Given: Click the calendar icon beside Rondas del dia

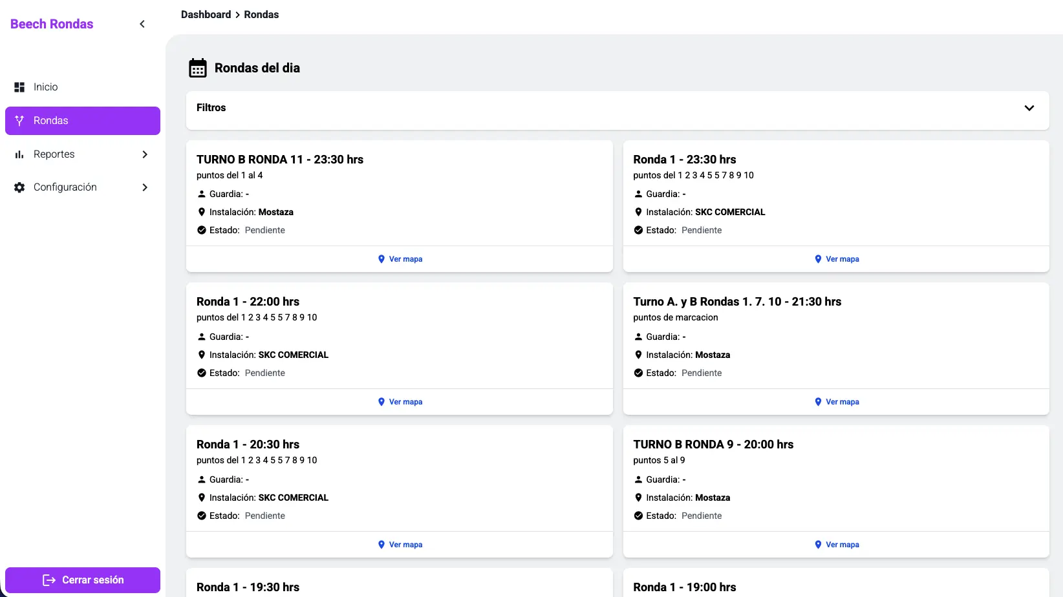Looking at the screenshot, I should [198, 68].
